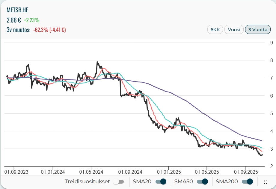Screen dimensions: 276x189
Task: Click the METSB.HE ticker title
Action: coord(17,10)
